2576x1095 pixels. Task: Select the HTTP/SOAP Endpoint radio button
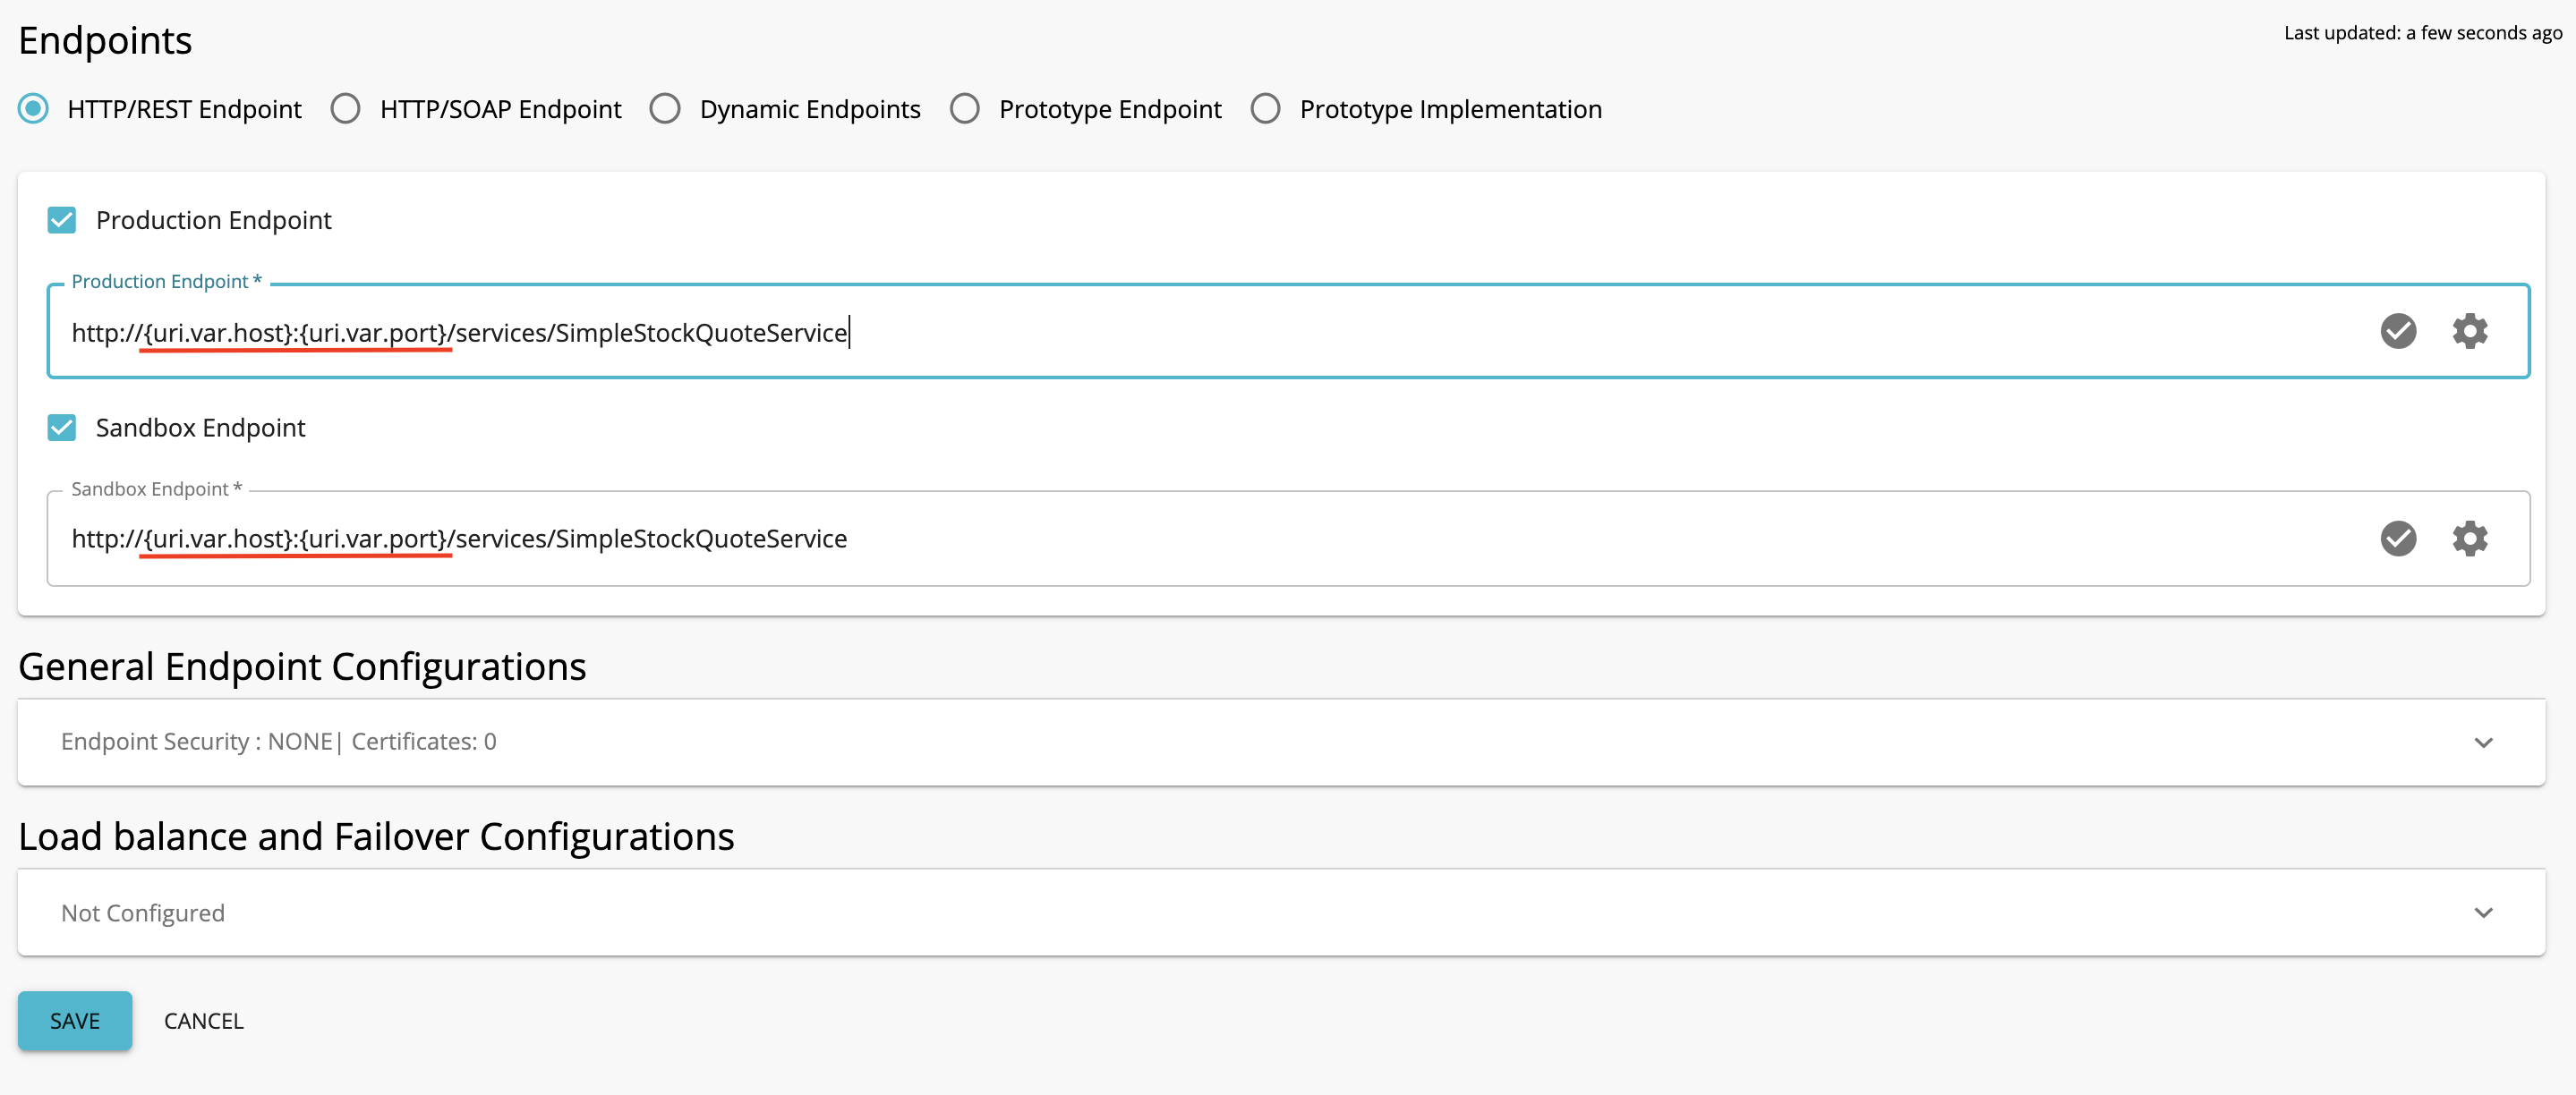click(x=346, y=109)
